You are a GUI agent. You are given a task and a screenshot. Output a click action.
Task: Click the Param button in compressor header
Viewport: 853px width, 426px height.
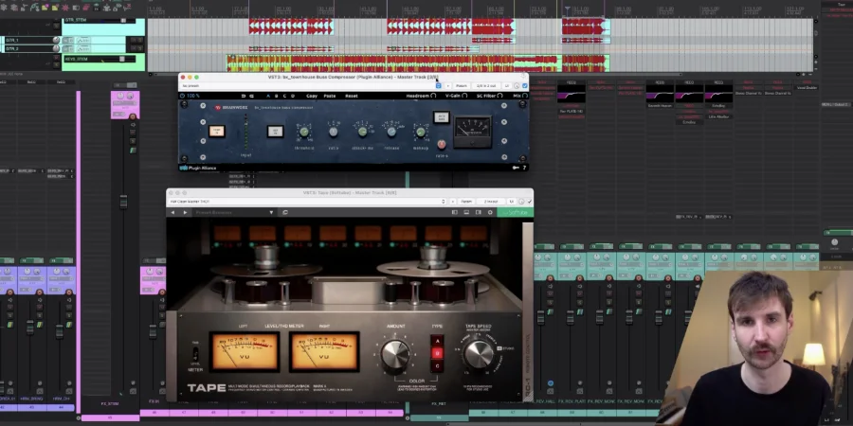(x=462, y=86)
